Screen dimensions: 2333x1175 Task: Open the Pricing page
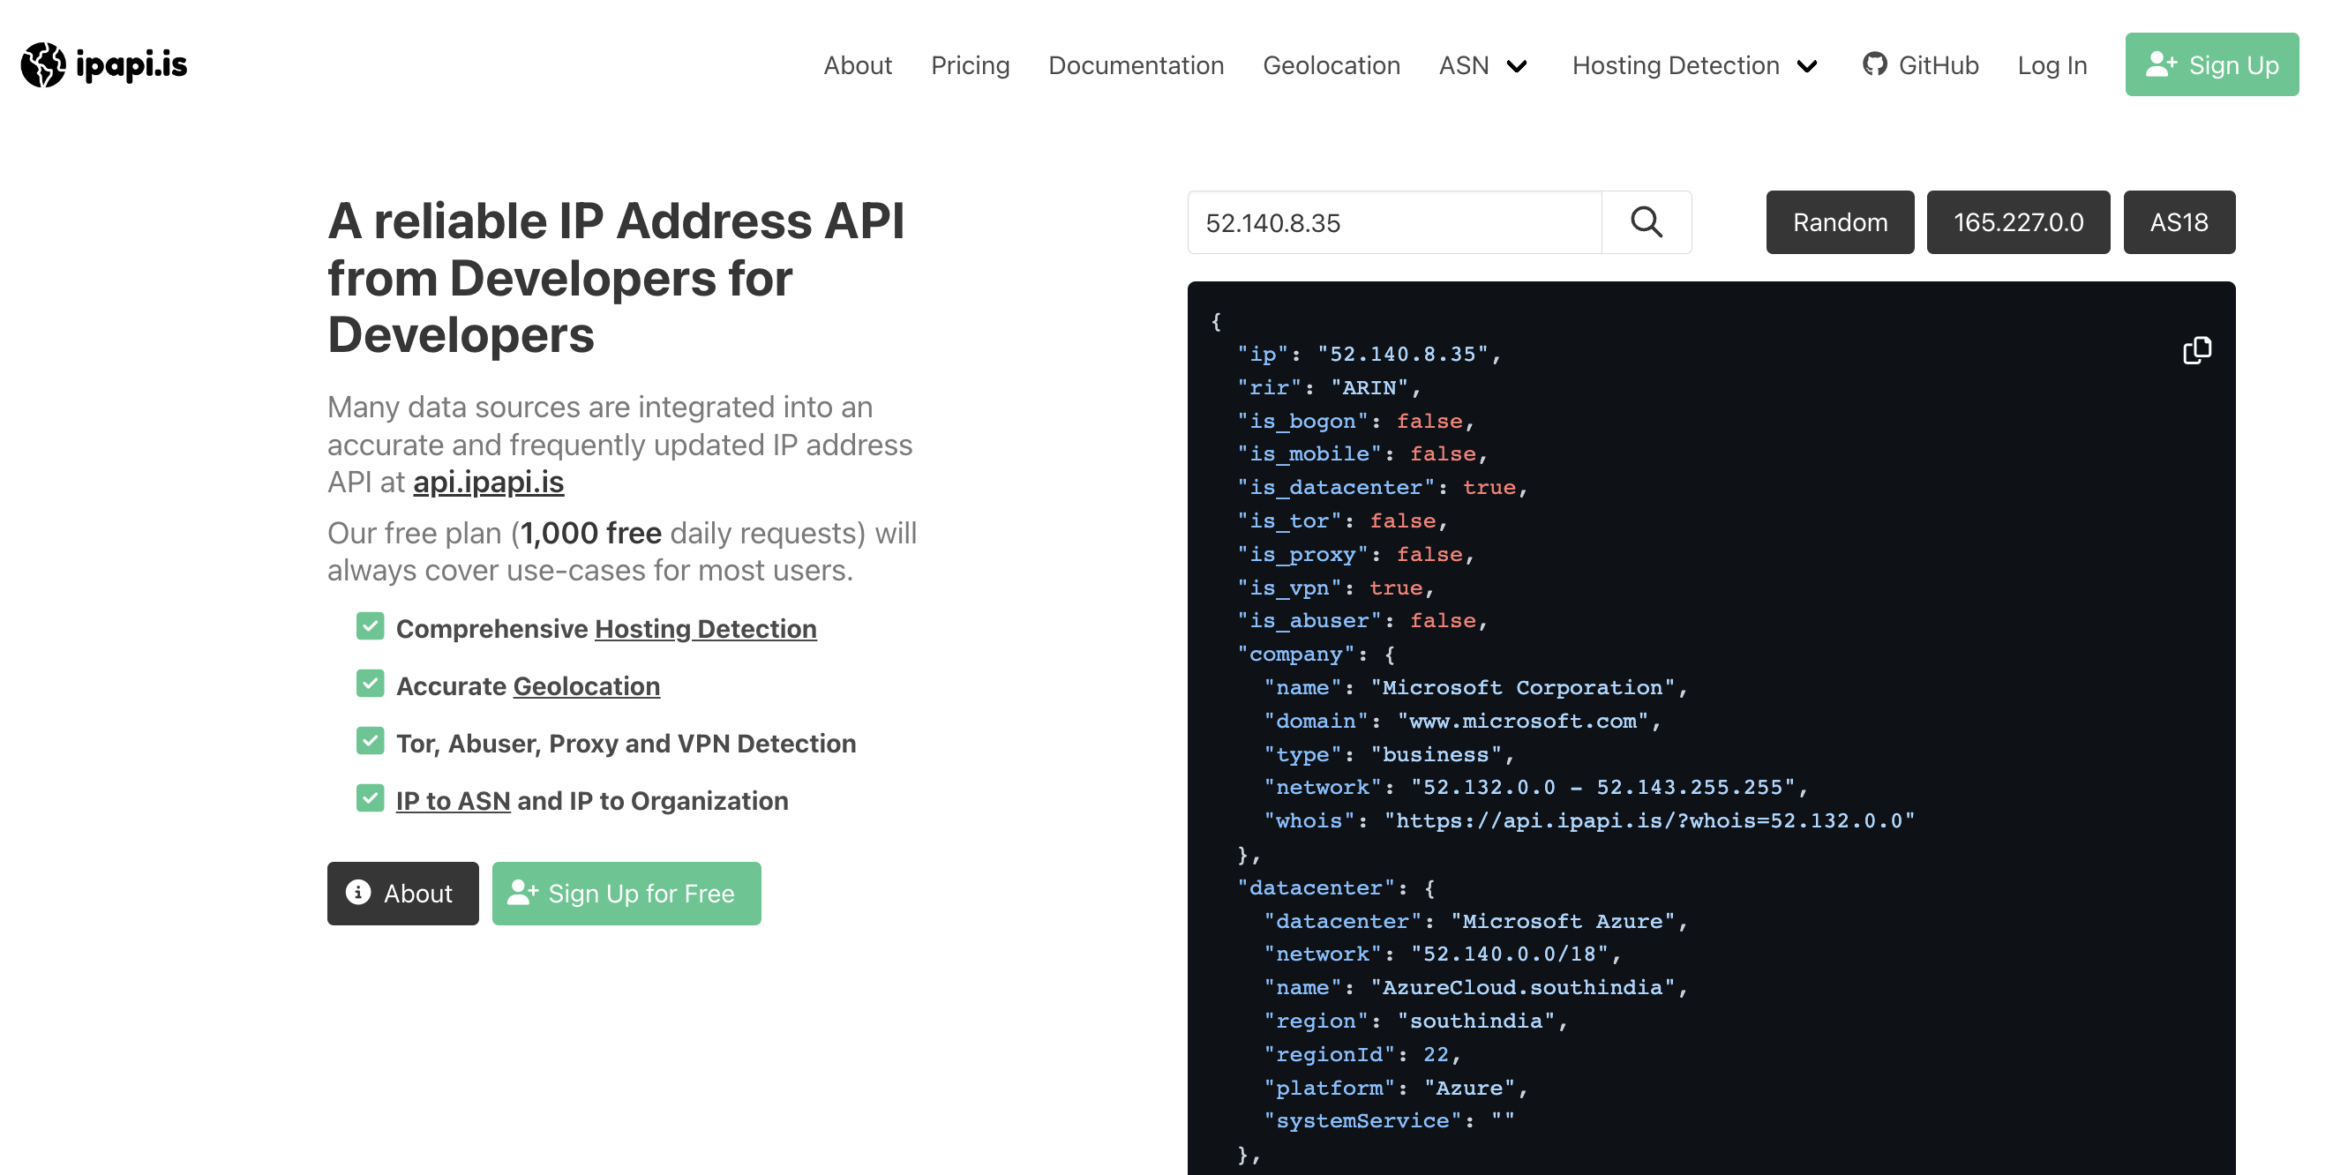[970, 65]
